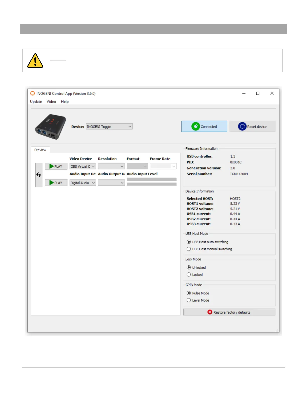Click the Reset device button label
This screenshot has width=307, height=397.
(257, 127)
